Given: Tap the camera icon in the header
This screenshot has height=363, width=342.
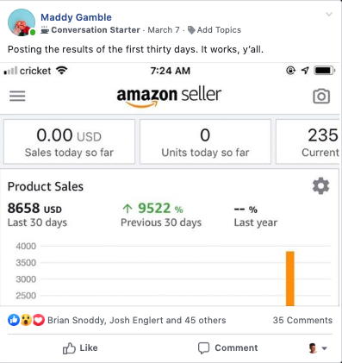Looking at the screenshot, I should [x=321, y=97].
